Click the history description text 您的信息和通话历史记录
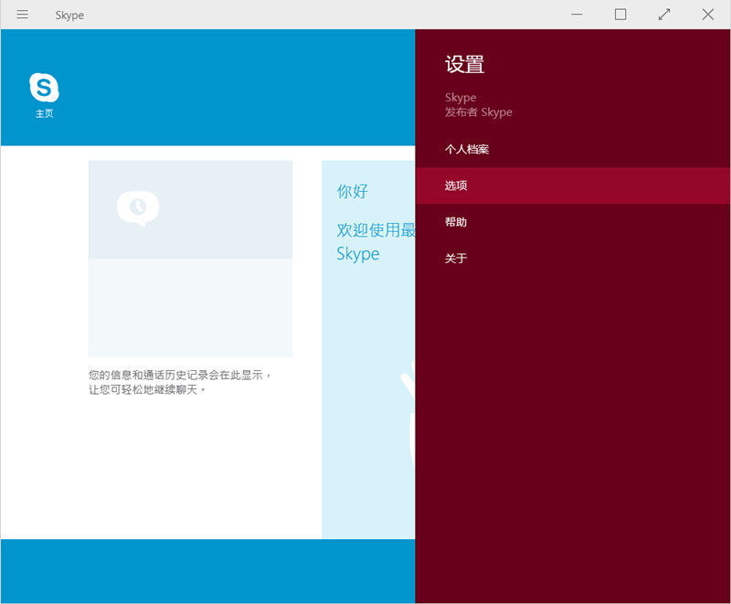 tap(180, 382)
